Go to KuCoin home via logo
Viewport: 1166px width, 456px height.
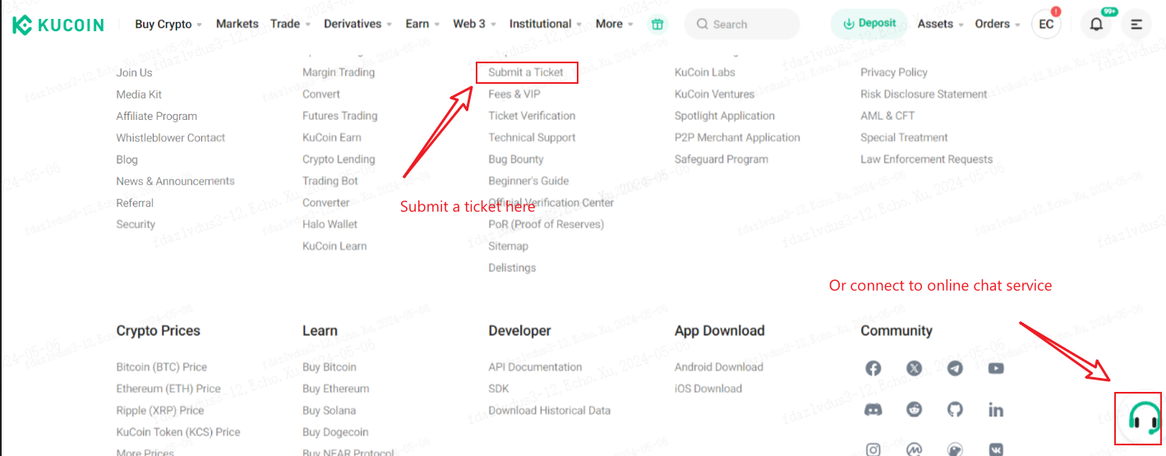coord(58,25)
